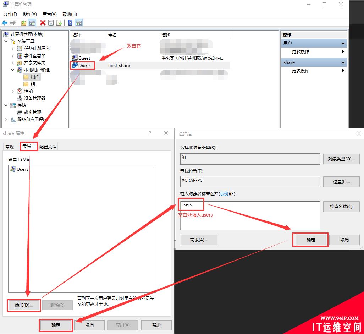364x334 pixels.
Task: Open the 示例 examples link
Action: [x=224, y=194]
